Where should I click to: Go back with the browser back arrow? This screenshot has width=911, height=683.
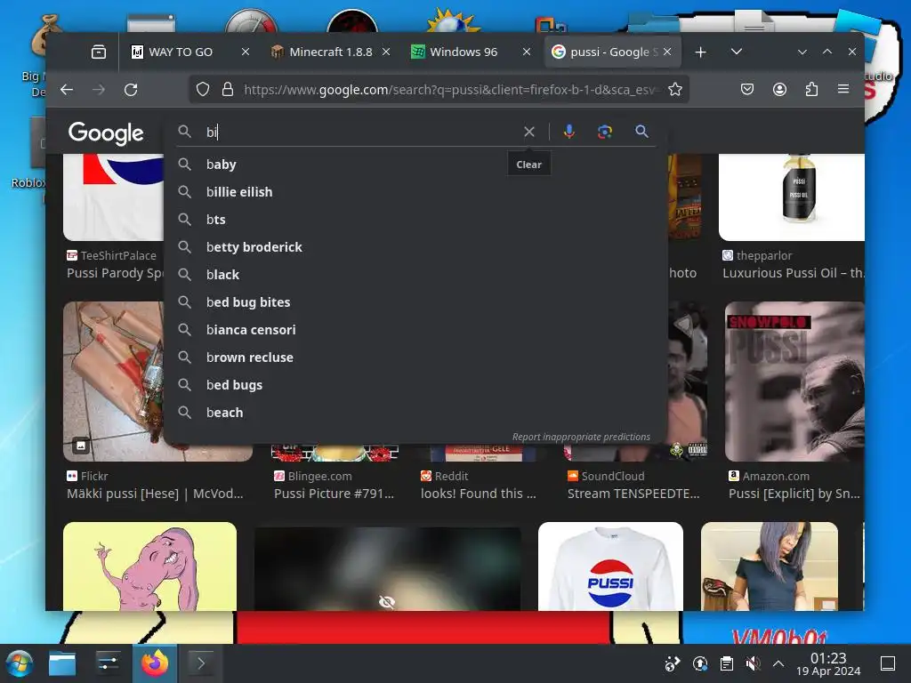(67, 90)
